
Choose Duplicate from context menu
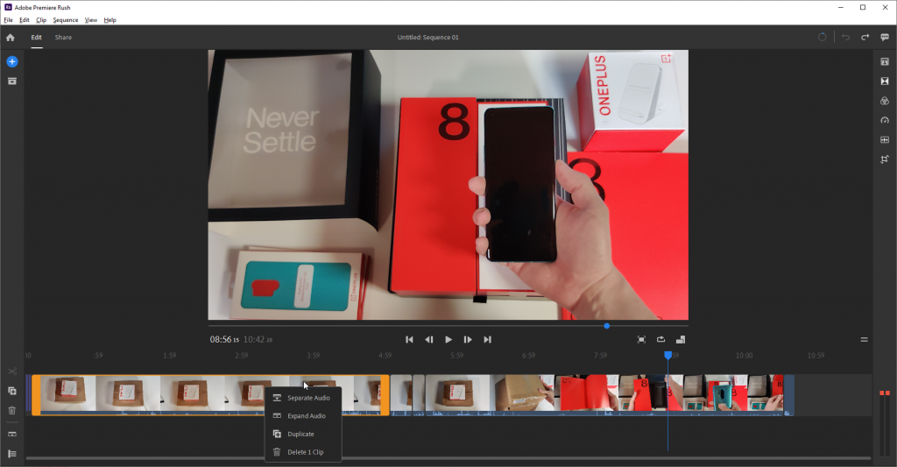[302, 434]
